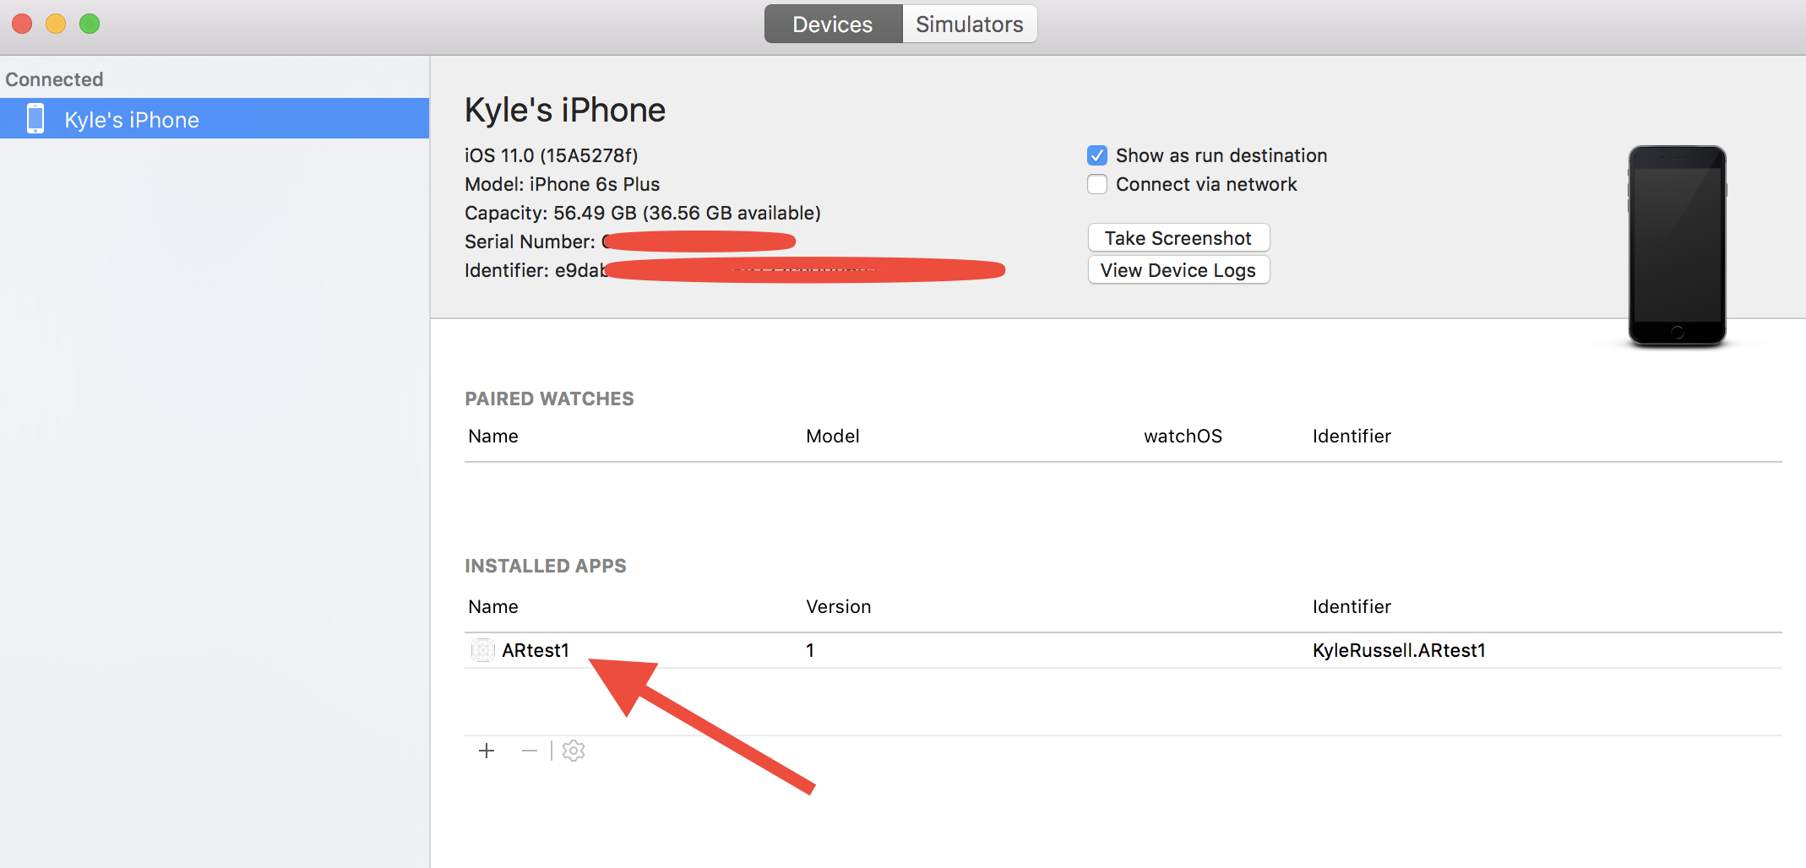This screenshot has width=1806, height=868.
Task: Open View Device Logs
Action: point(1178,270)
